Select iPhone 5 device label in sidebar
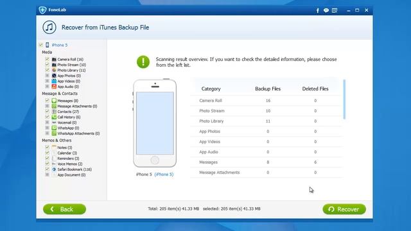 (60, 45)
